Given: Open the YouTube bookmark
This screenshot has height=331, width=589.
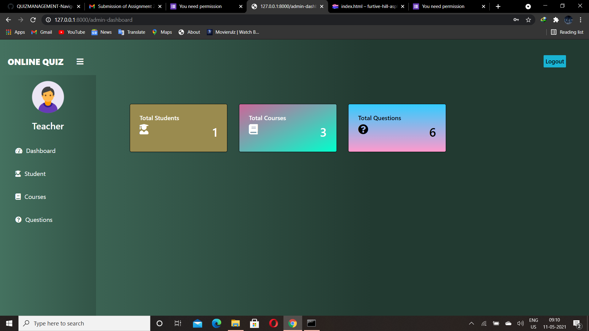Looking at the screenshot, I should click(71, 32).
